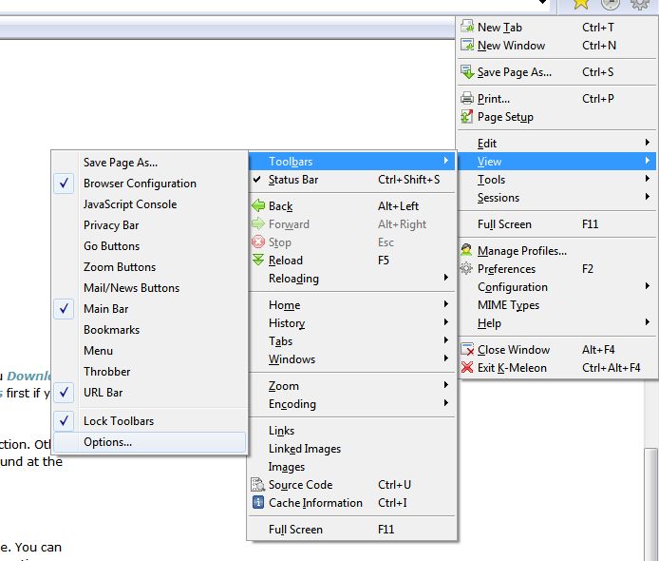Click the gear icon in the top toolbar
Viewport: 659px width, 561px height.
point(639,4)
